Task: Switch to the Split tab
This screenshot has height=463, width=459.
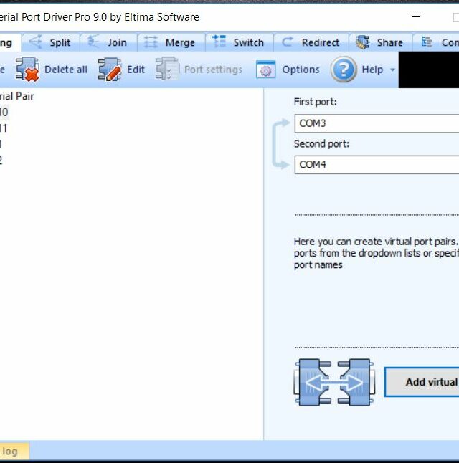Action: pyautogui.click(x=50, y=42)
